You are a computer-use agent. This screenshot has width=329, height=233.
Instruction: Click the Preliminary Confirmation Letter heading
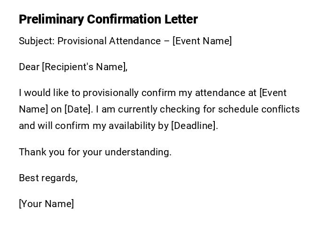[108, 19]
